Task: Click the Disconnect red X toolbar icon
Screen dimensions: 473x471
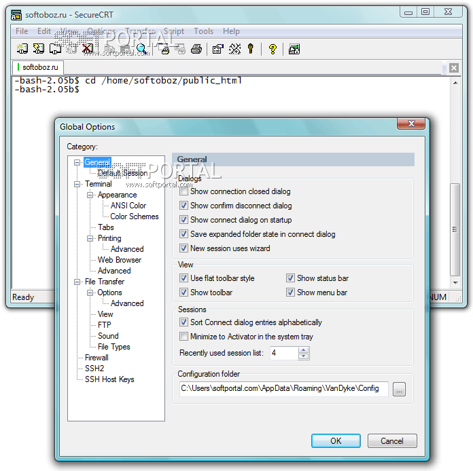Action: click(x=88, y=49)
